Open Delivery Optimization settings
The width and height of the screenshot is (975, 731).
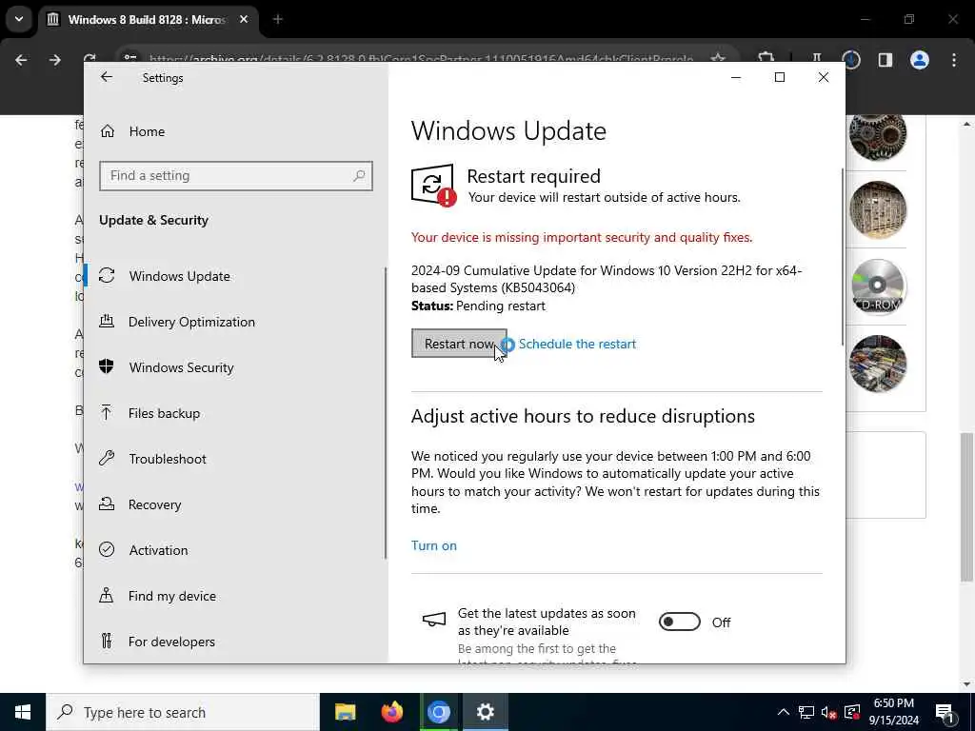pos(191,322)
